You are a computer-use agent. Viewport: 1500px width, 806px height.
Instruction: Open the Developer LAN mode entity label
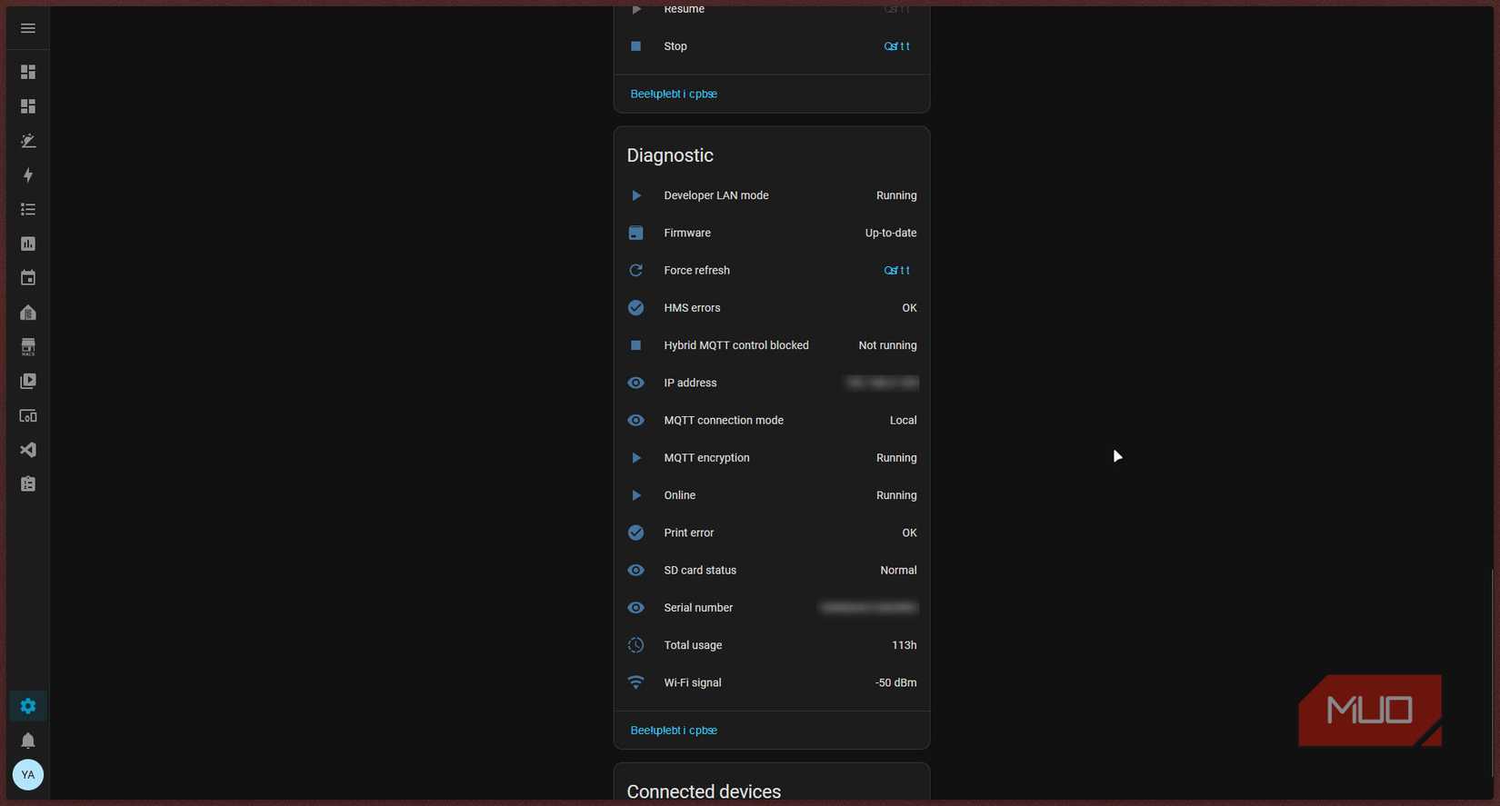tap(716, 195)
